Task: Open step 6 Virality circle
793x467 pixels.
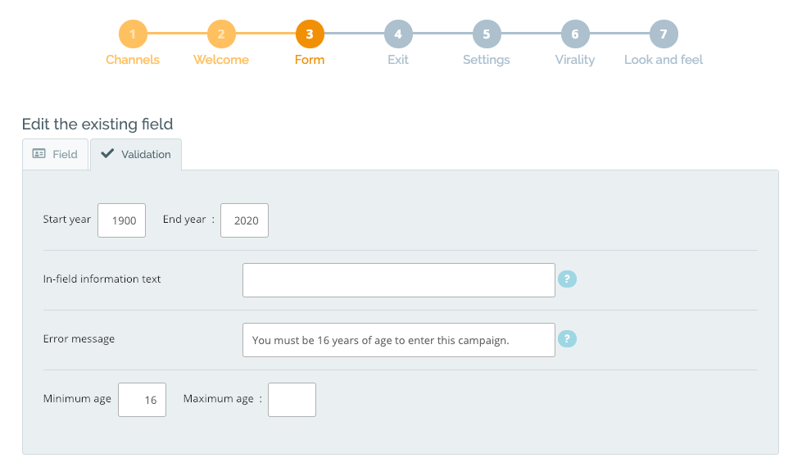Action: click(575, 34)
